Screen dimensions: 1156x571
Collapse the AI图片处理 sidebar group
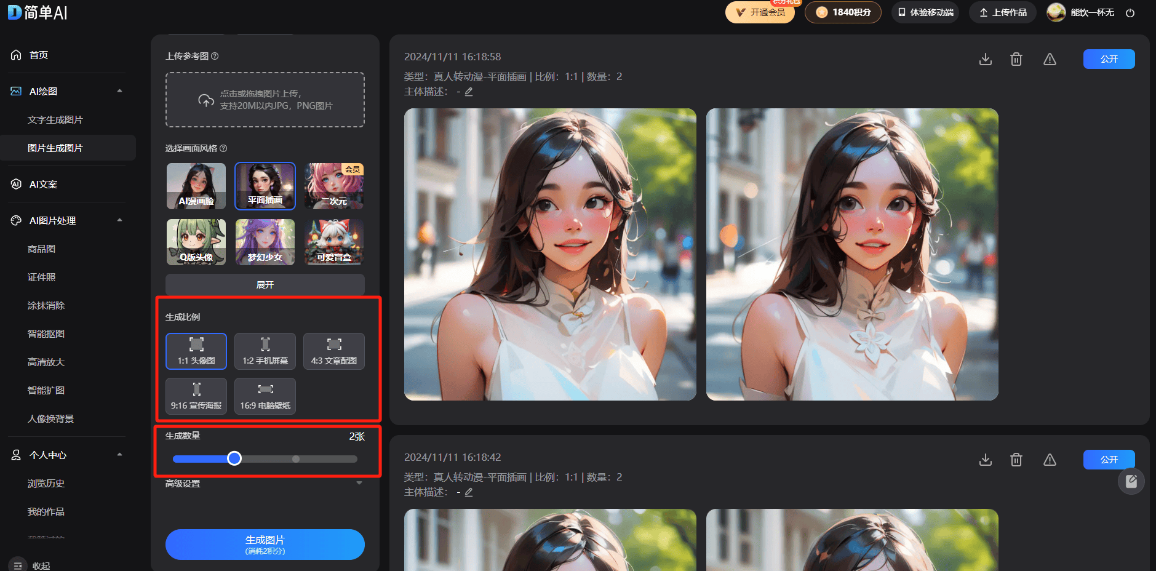click(119, 220)
